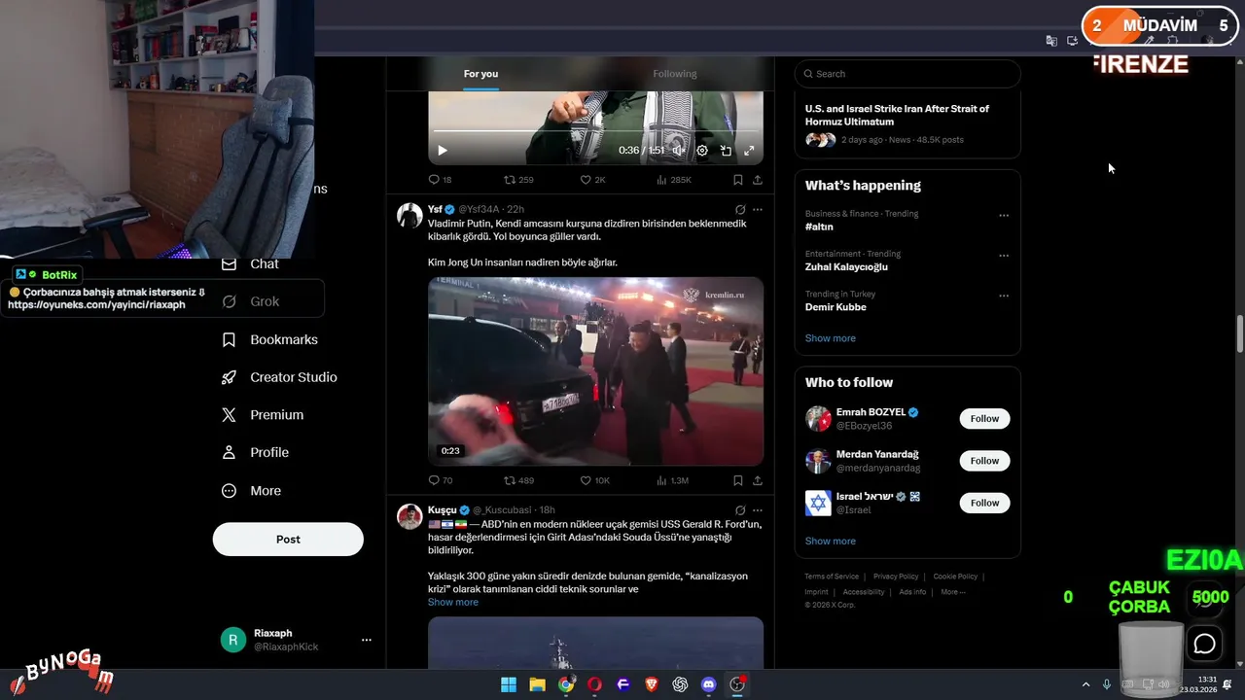Open Grok in the sidebar
Image resolution: width=1245 pixels, height=700 pixels.
click(251, 301)
